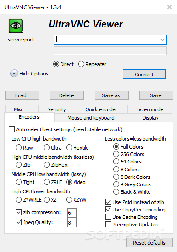
Task: Select the Tight encoder radio button
Action: pos(19,182)
